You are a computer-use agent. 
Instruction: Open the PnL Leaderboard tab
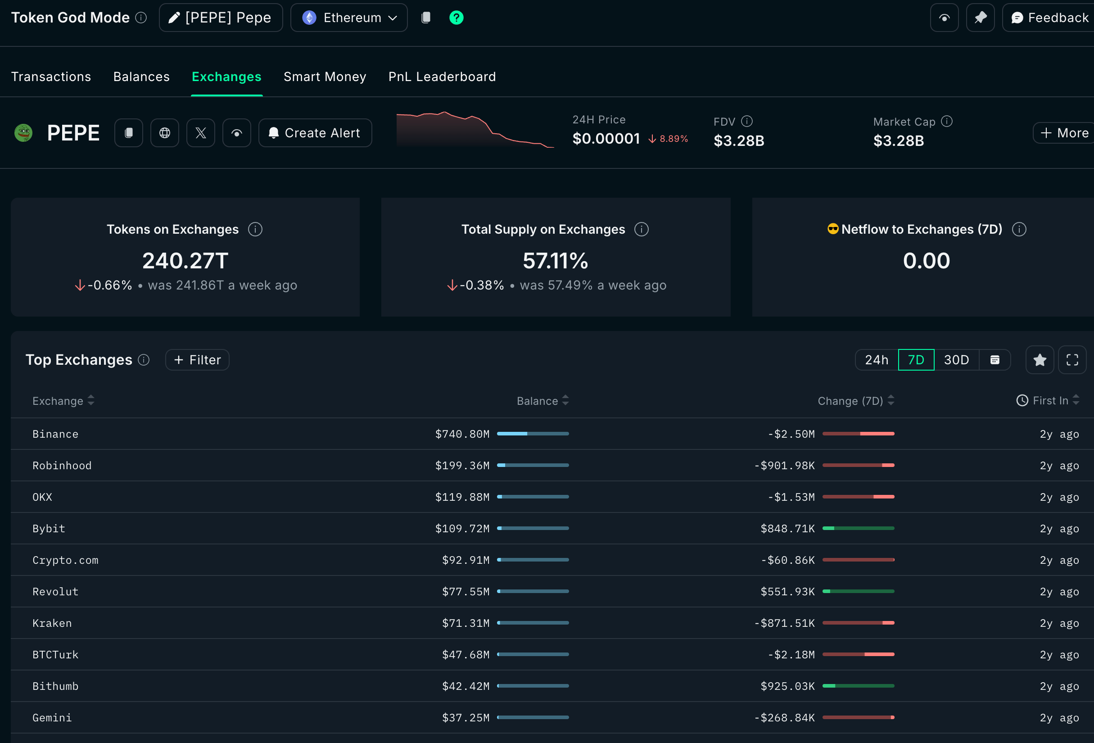[442, 76]
